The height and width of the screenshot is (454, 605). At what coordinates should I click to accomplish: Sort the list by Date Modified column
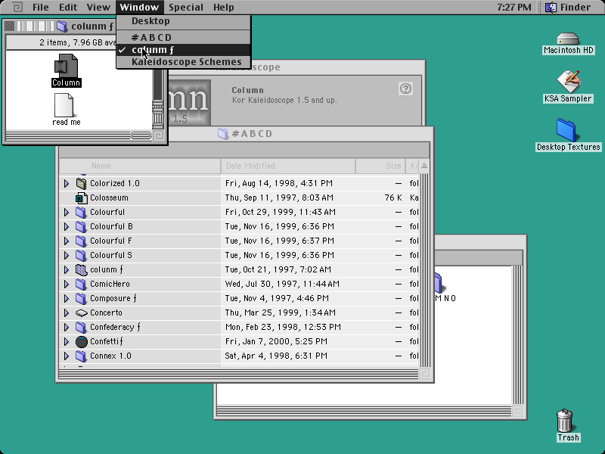(x=288, y=166)
